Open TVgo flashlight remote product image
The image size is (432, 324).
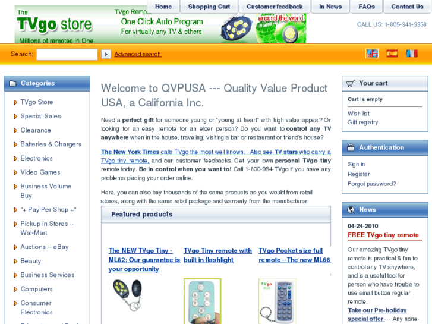click(x=203, y=301)
